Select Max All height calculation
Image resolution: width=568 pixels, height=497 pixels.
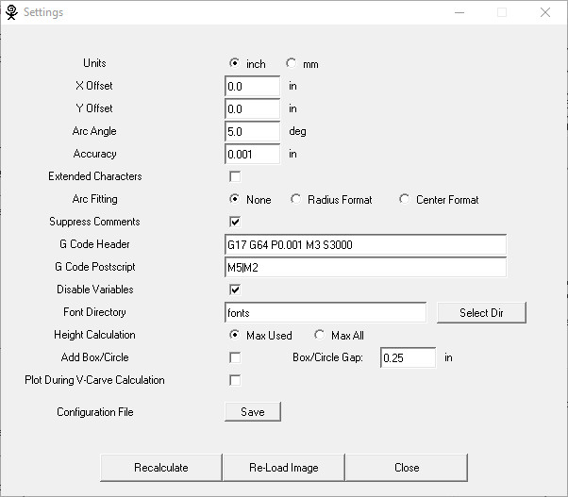pyautogui.click(x=319, y=335)
